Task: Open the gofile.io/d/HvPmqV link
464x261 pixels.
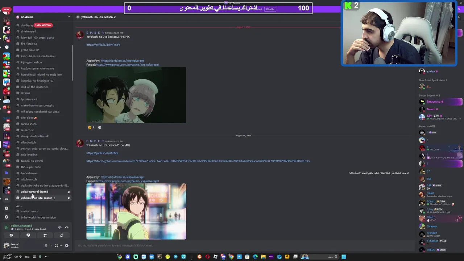Action: pos(103,45)
